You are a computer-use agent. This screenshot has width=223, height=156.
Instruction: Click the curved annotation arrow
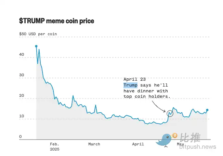159,106
